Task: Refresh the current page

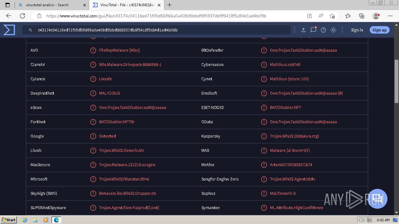Action: pyautogui.click(x=22, y=16)
